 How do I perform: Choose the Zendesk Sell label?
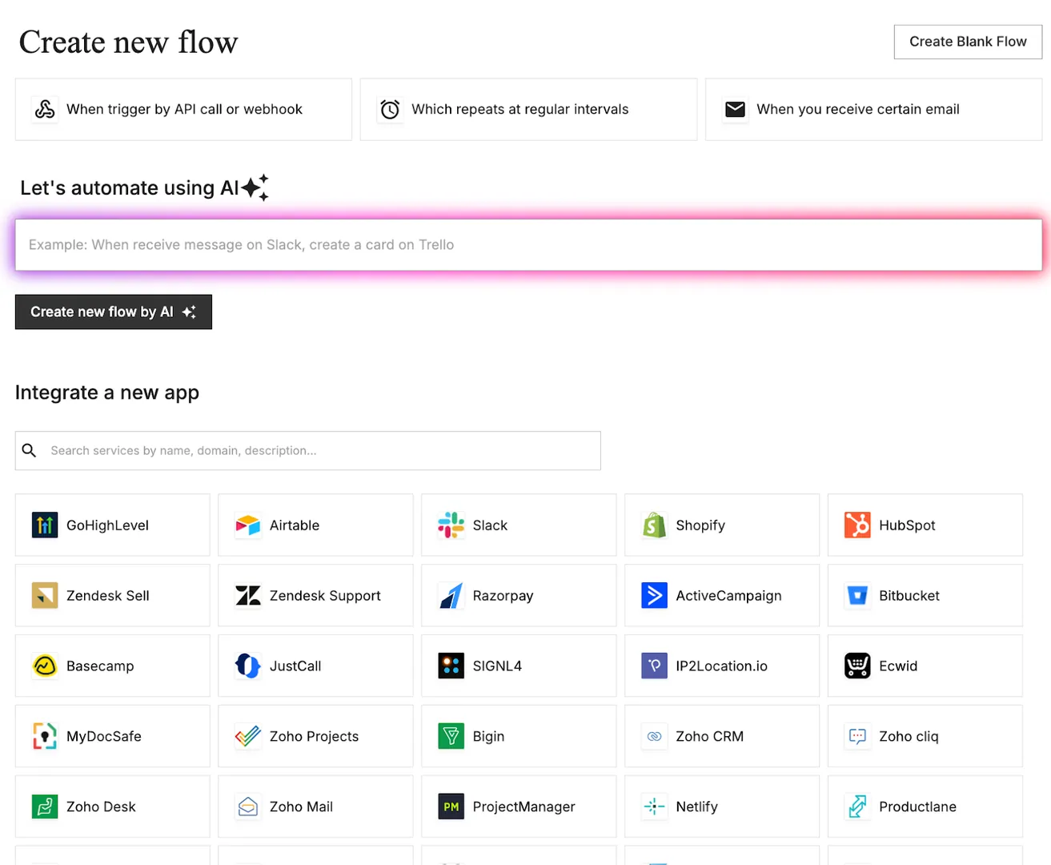[108, 596]
